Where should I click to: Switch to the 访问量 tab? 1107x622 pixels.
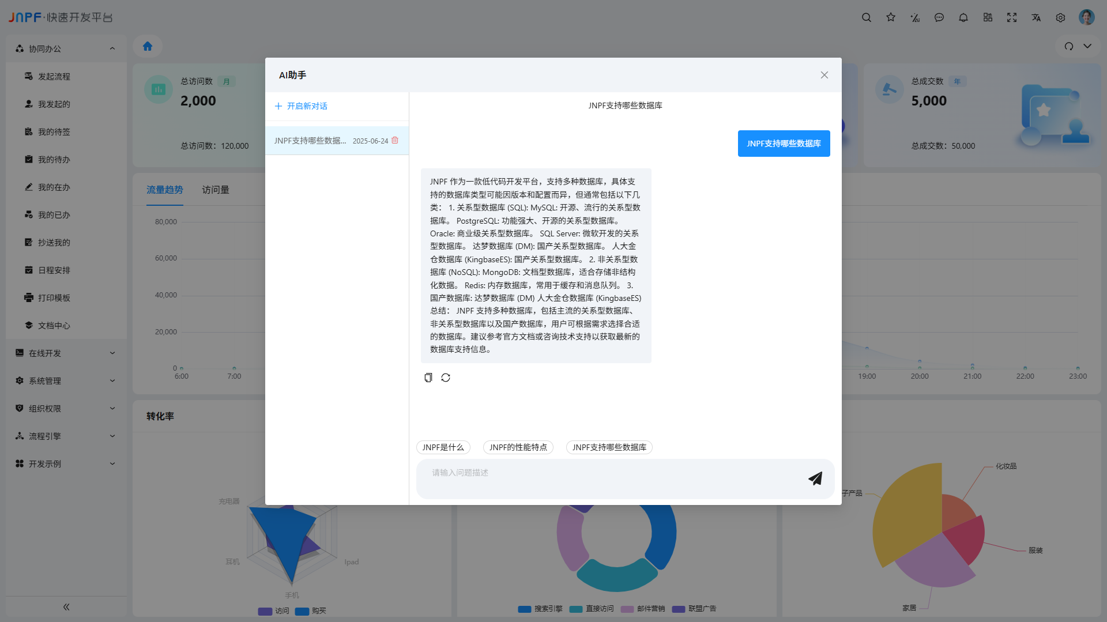click(216, 190)
